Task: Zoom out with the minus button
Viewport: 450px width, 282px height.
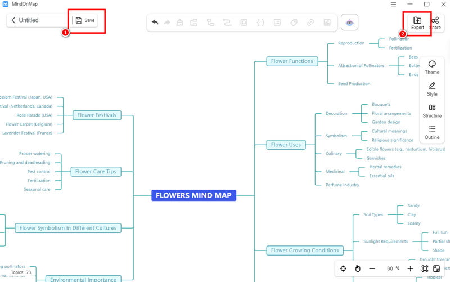Action: click(372, 269)
